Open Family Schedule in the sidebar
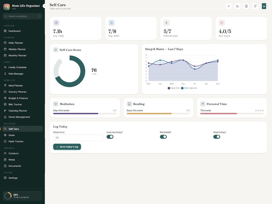Screen dimensions: 272x204 point(22,67)
